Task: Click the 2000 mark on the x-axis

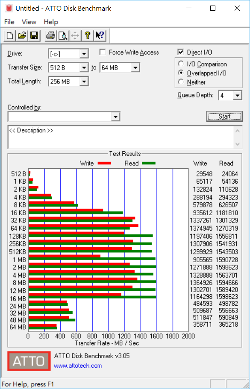Action: point(188,336)
